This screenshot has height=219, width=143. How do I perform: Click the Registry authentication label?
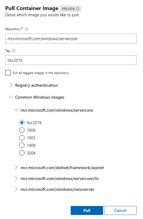coord(36,85)
